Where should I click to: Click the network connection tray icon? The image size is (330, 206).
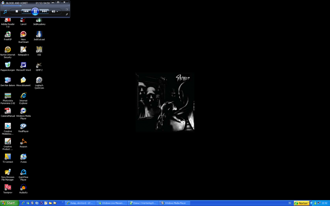click(319, 203)
